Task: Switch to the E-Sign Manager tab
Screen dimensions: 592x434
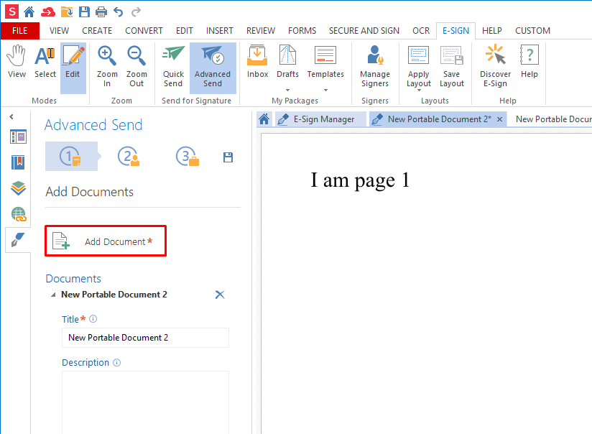Action: pos(315,119)
